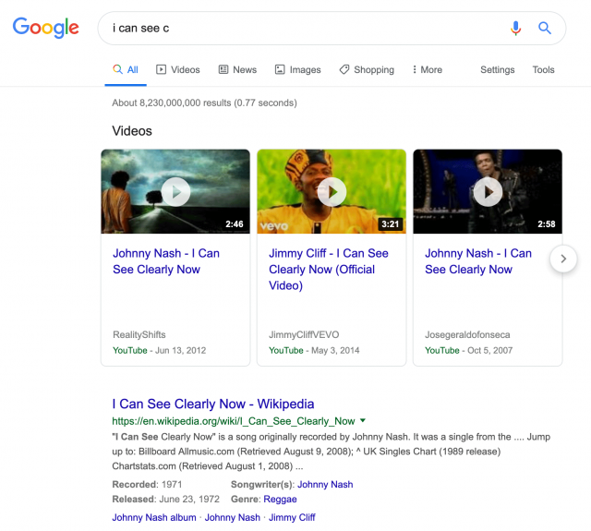The height and width of the screenshot is (531, 591).
Task: Open the Settings menu
Action: point(497,70)
